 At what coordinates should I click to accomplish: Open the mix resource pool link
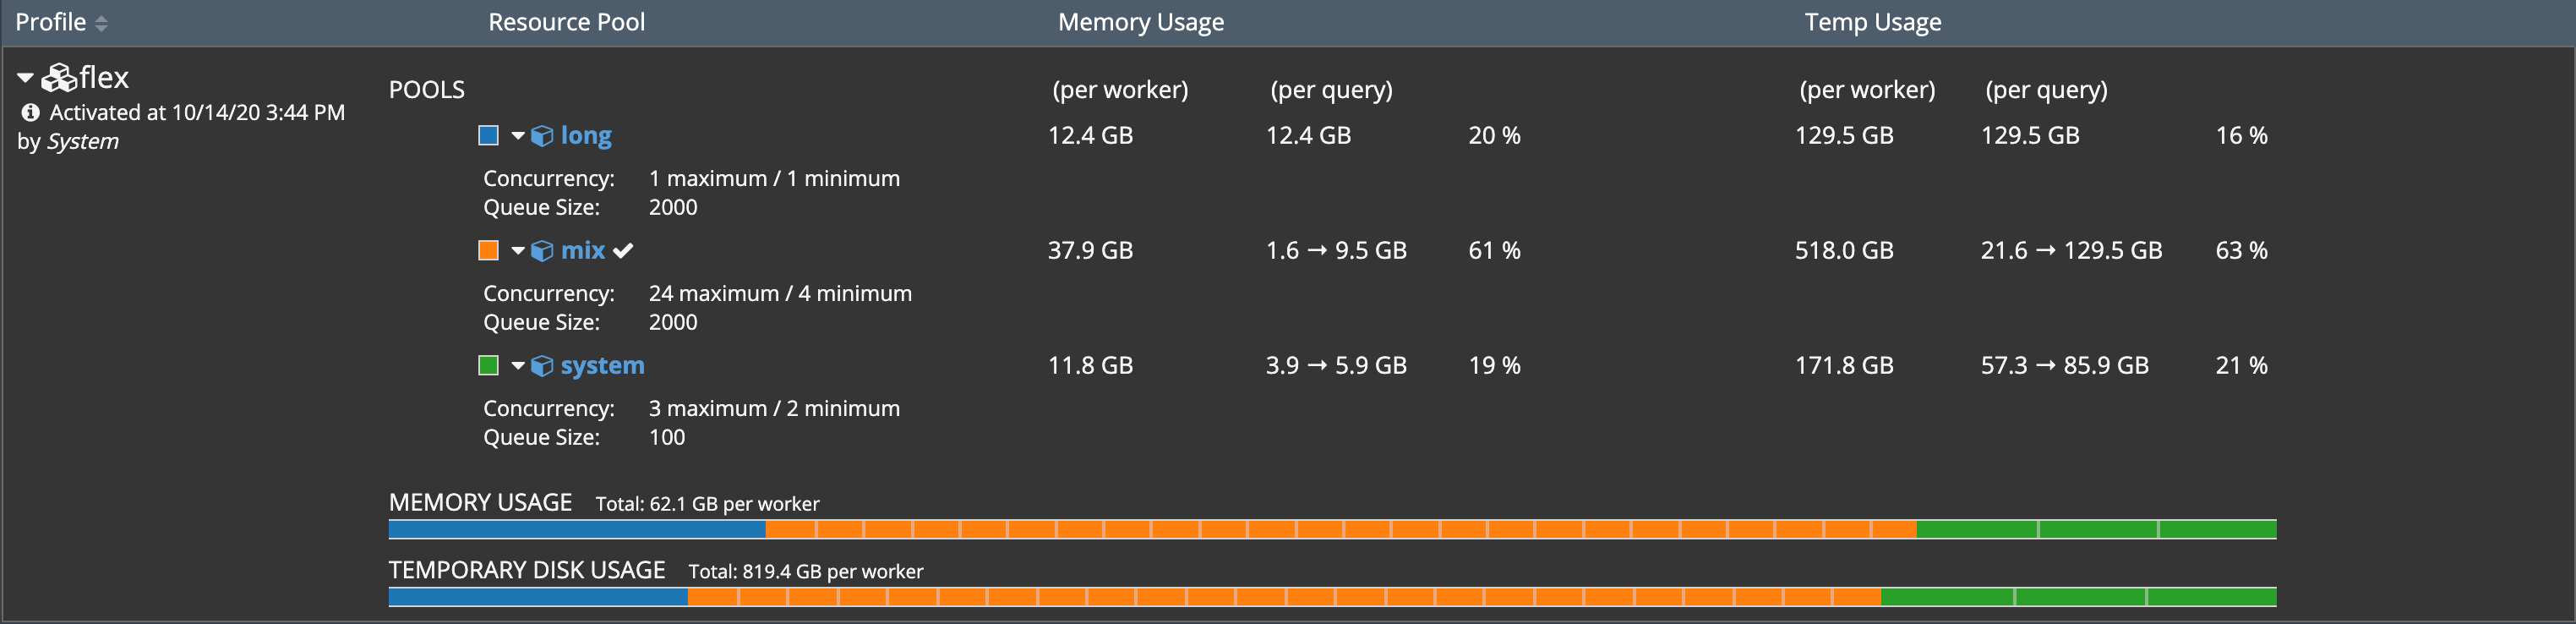(x=583, y=250)
